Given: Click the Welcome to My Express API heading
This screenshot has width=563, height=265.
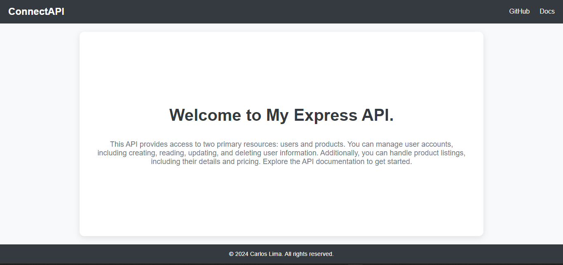Looking at the screenshot, I should tap(281, 115).
